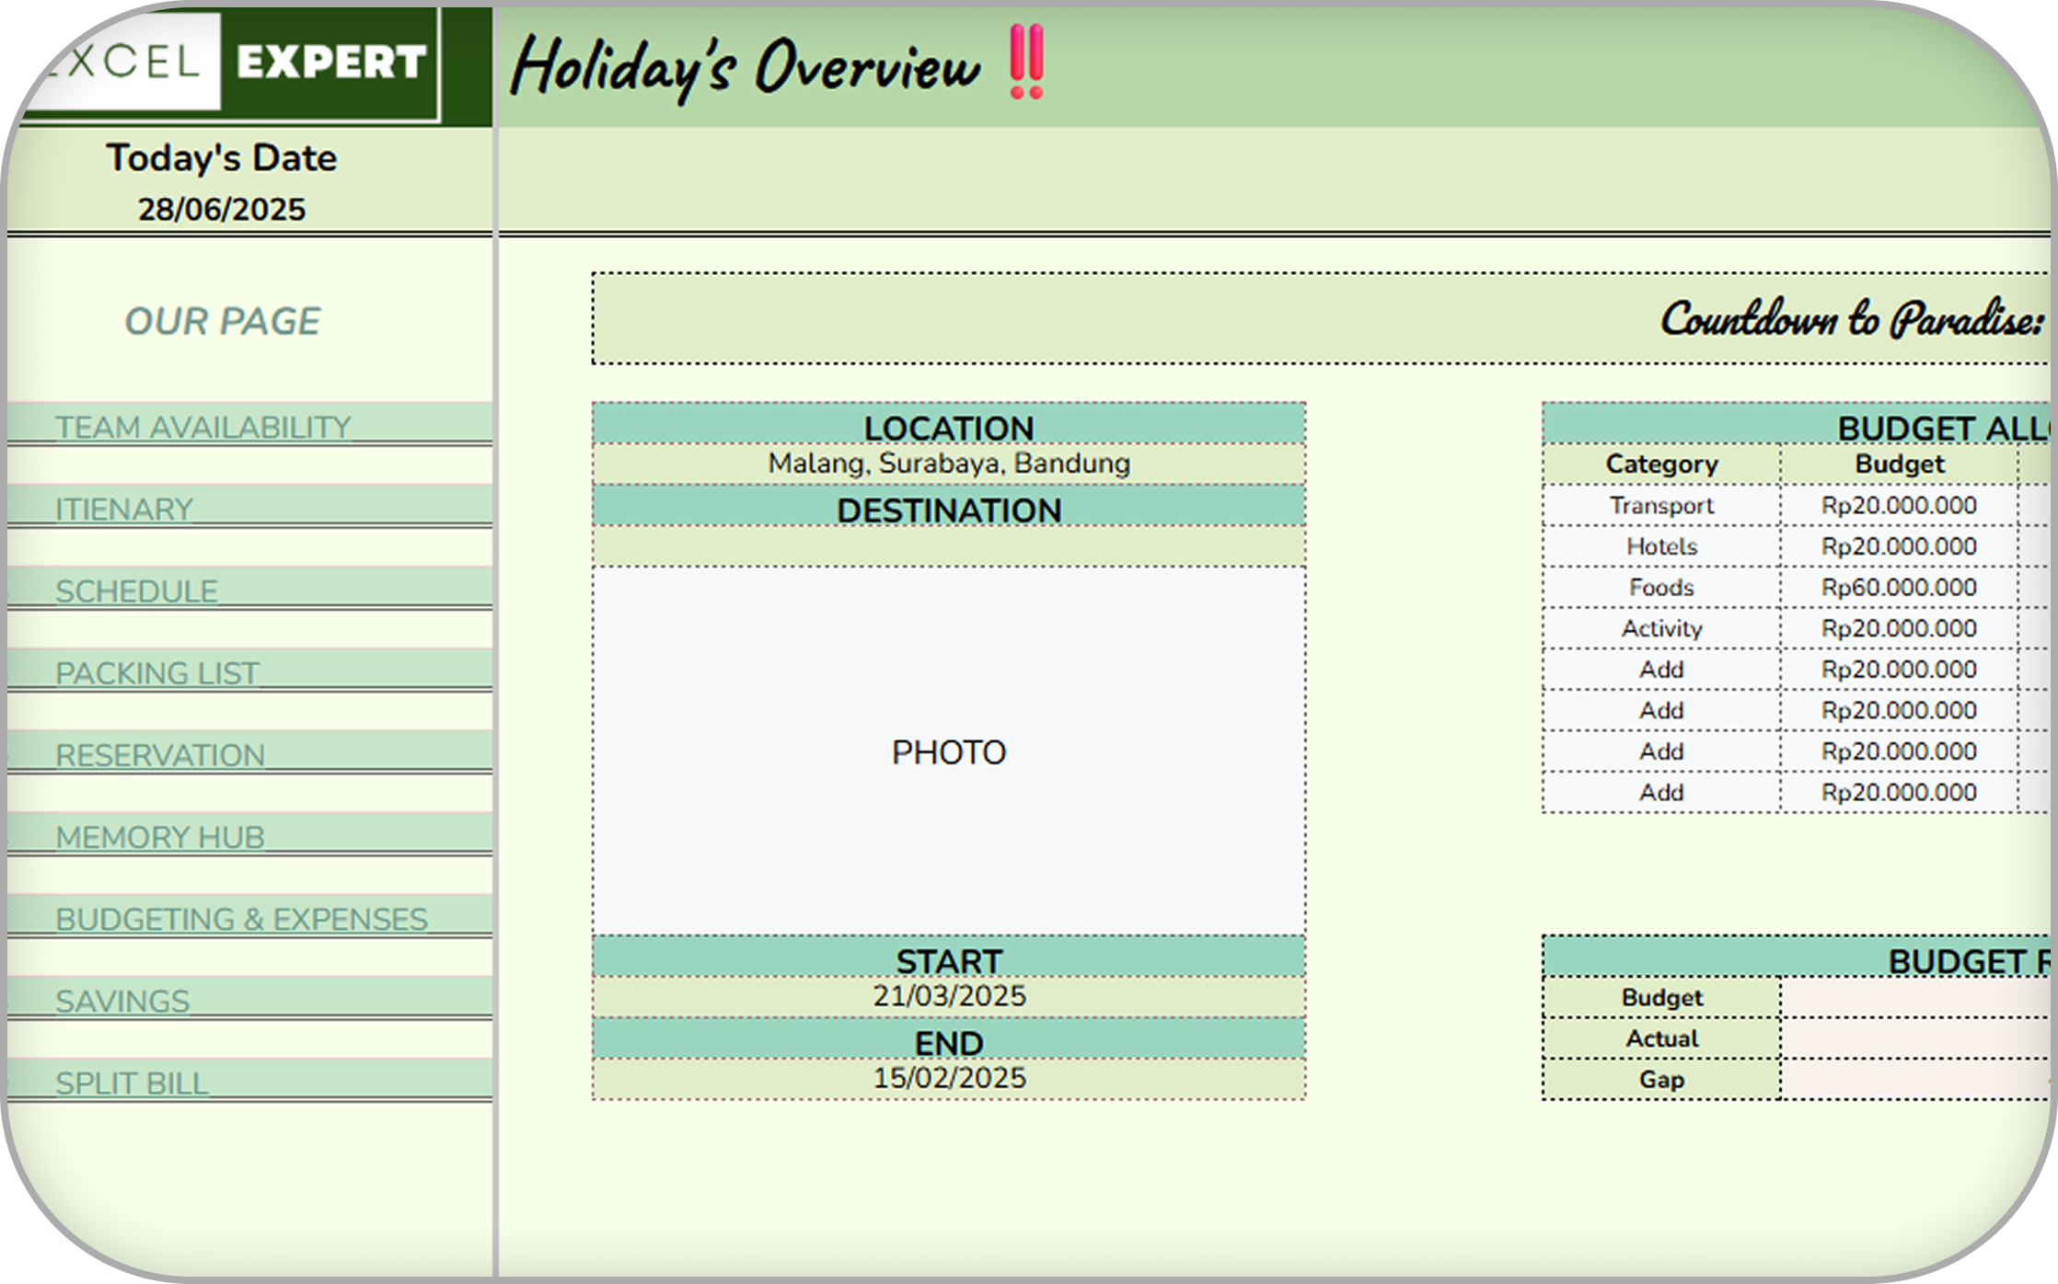Select the location cell Malang, Surabaya, Bandung

point(948,464)
